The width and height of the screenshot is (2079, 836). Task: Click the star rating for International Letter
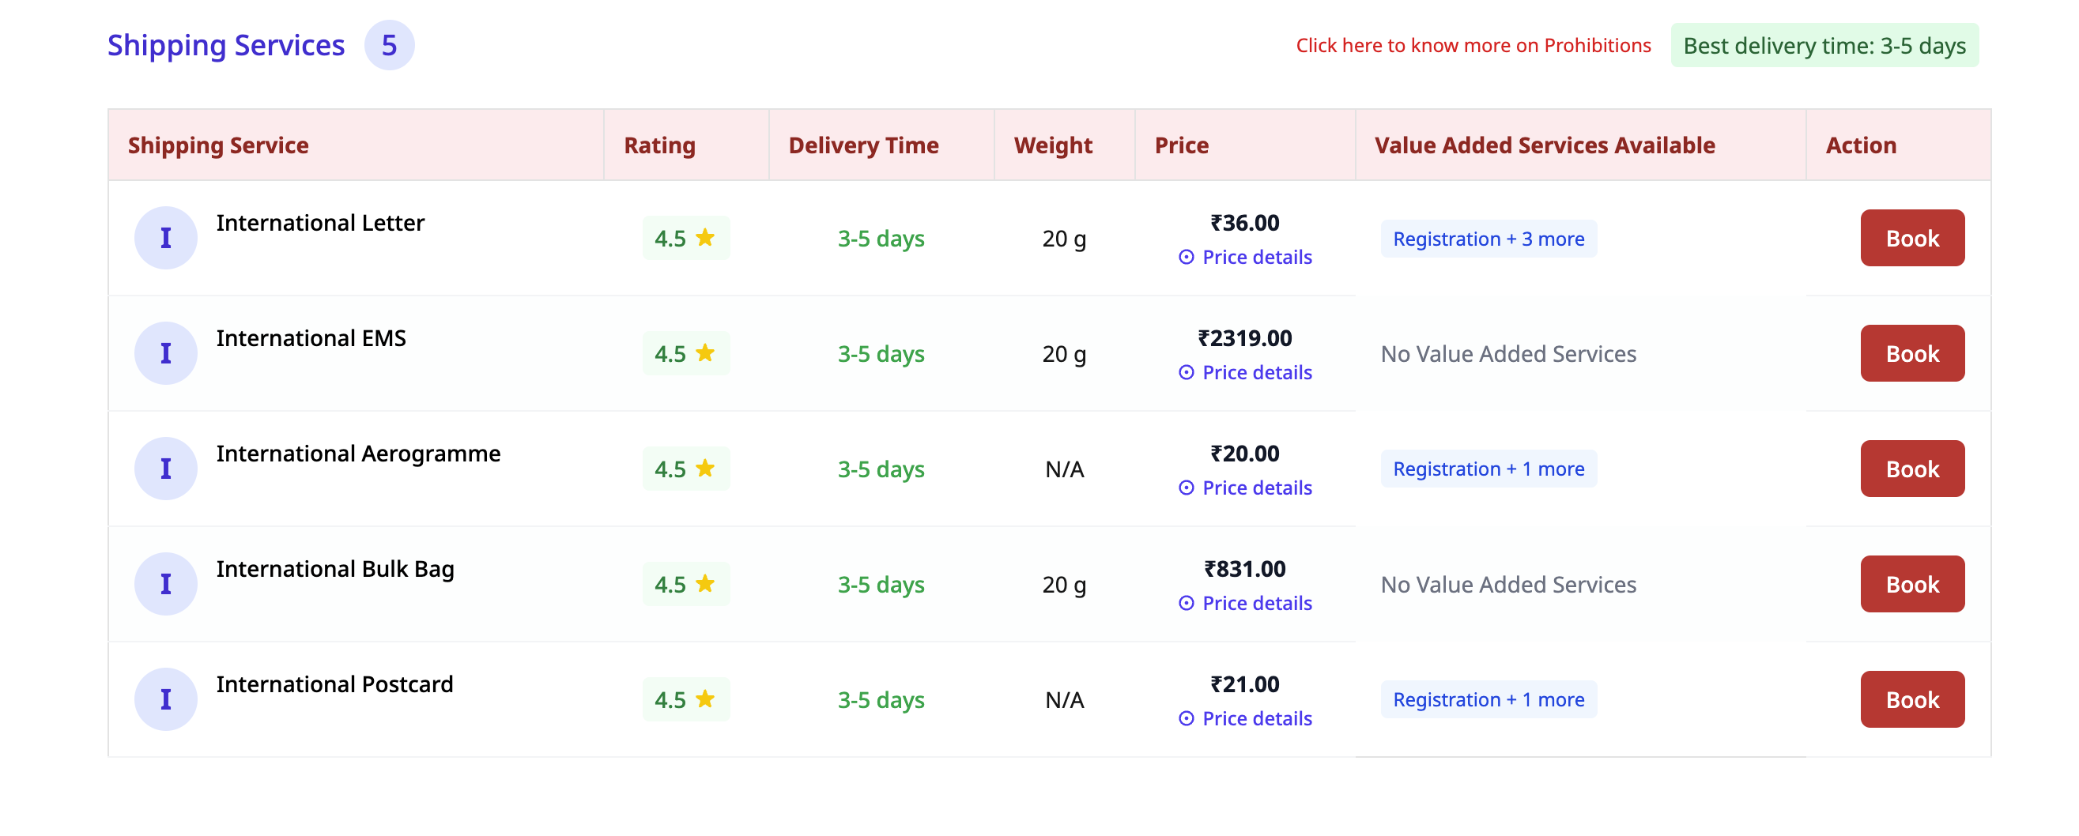685,238
